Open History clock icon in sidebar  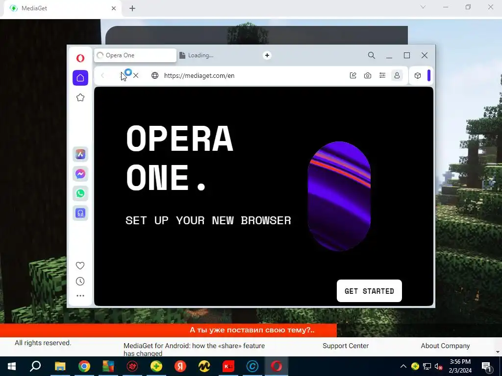80,282
